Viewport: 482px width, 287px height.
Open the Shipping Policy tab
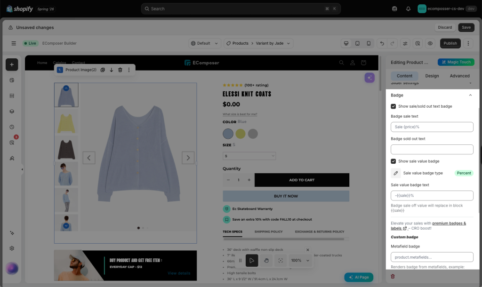[x=268, y=231]
